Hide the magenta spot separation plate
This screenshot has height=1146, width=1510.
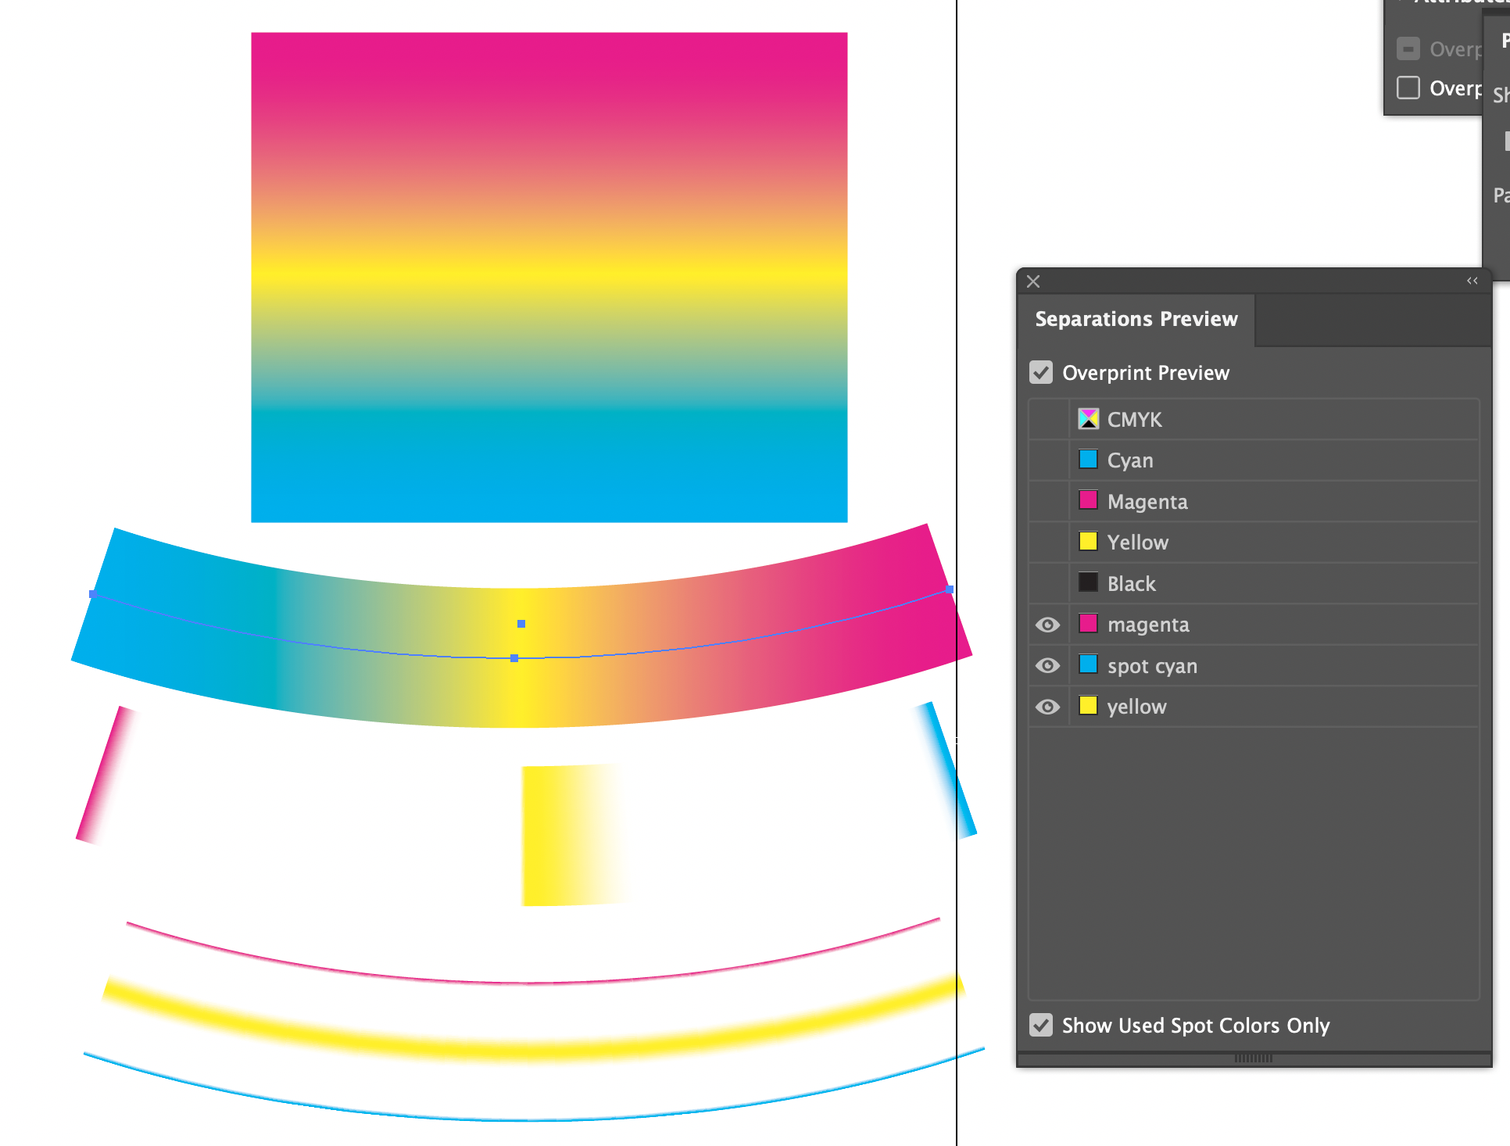(x=1047, y=624)
